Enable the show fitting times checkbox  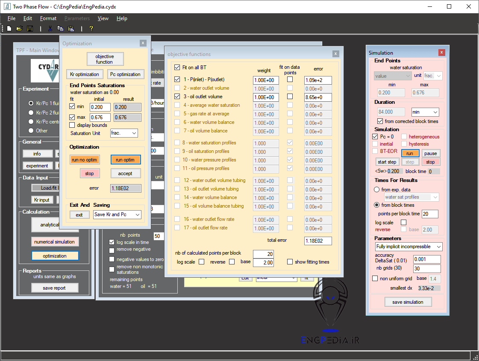(x=290, y=262)
